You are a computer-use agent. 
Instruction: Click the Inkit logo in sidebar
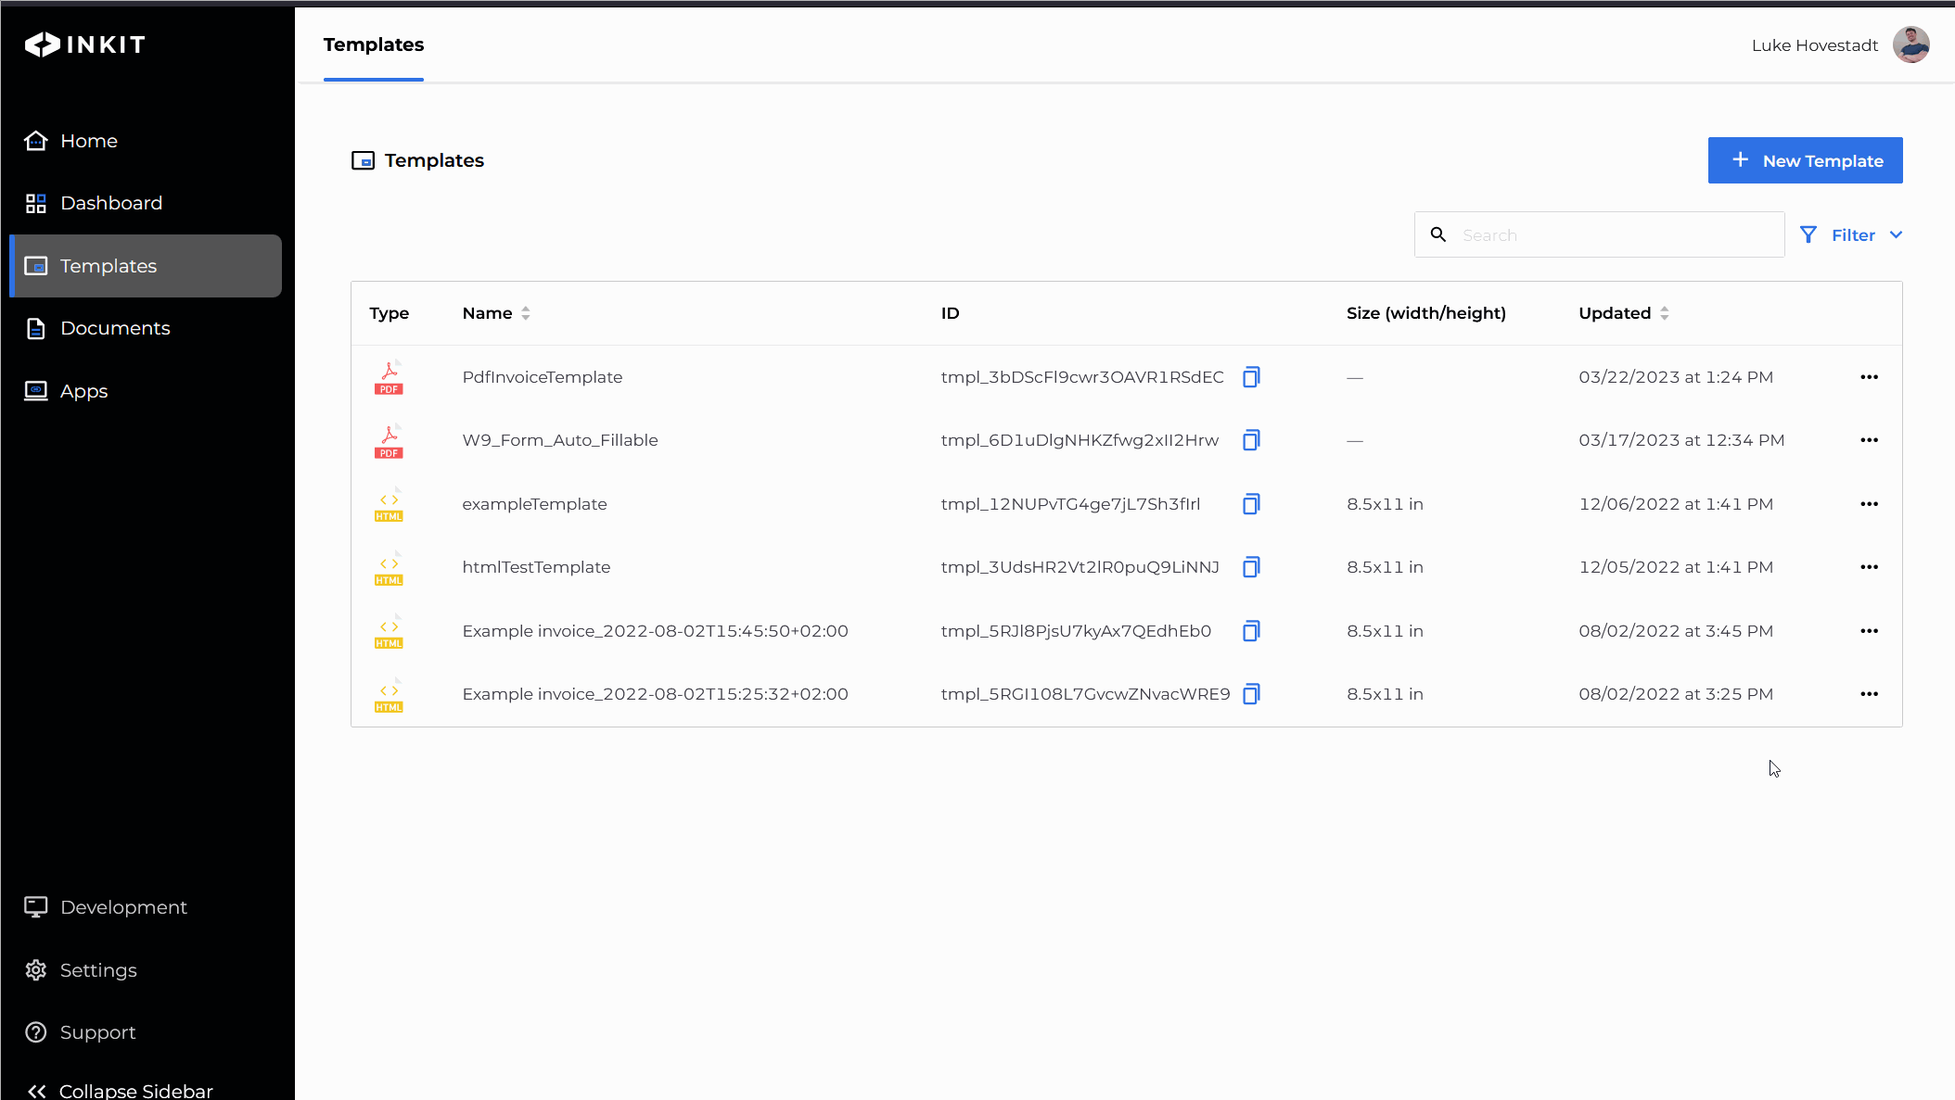(85, 44)
